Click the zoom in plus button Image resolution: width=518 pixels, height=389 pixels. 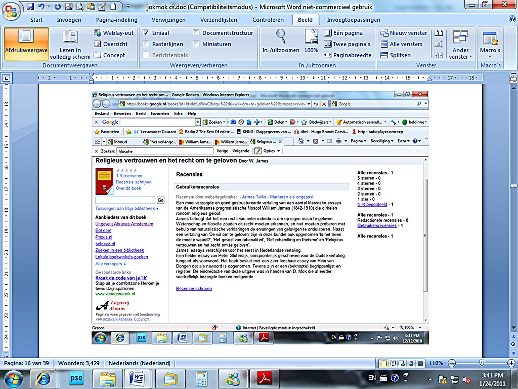coord(512,363)
